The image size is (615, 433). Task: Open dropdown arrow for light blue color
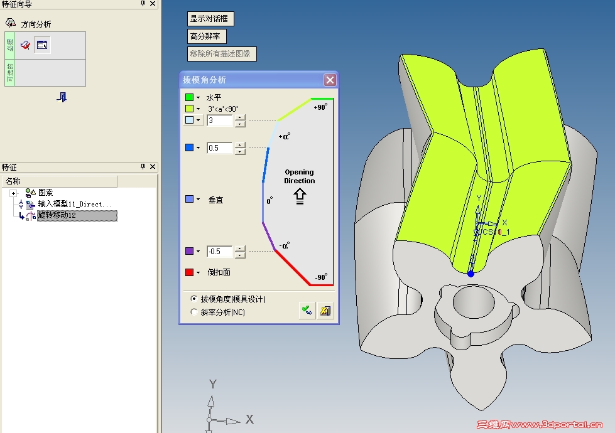[199, 120]
